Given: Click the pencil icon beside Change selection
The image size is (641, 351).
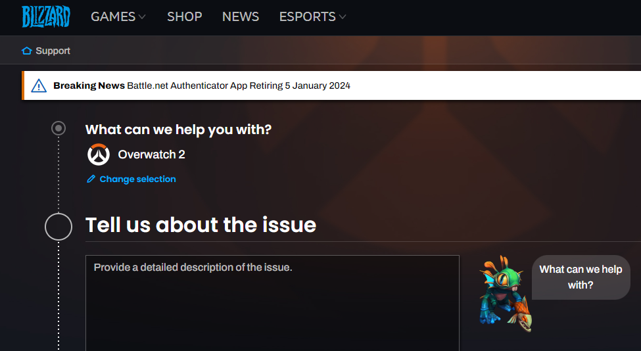Looking at the screenshot, I should 91,179.
